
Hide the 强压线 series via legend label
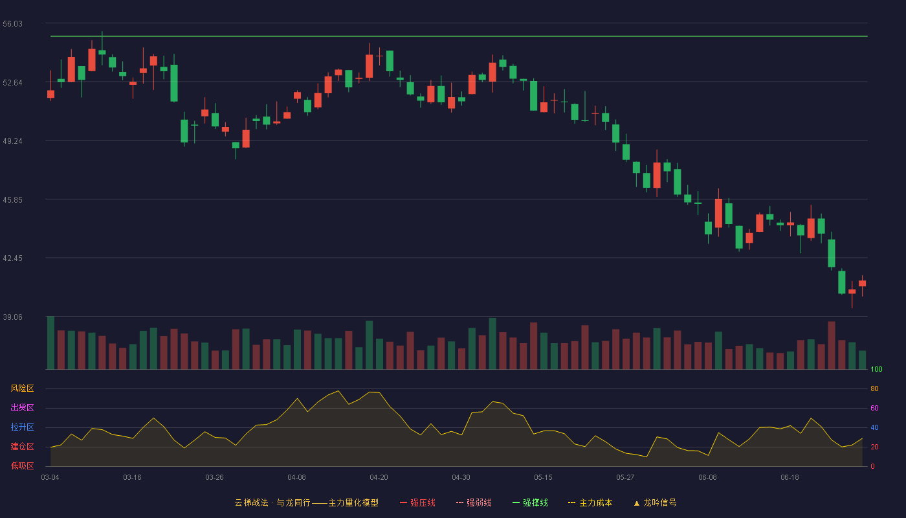pyautogui.click(x=423, y=502)
